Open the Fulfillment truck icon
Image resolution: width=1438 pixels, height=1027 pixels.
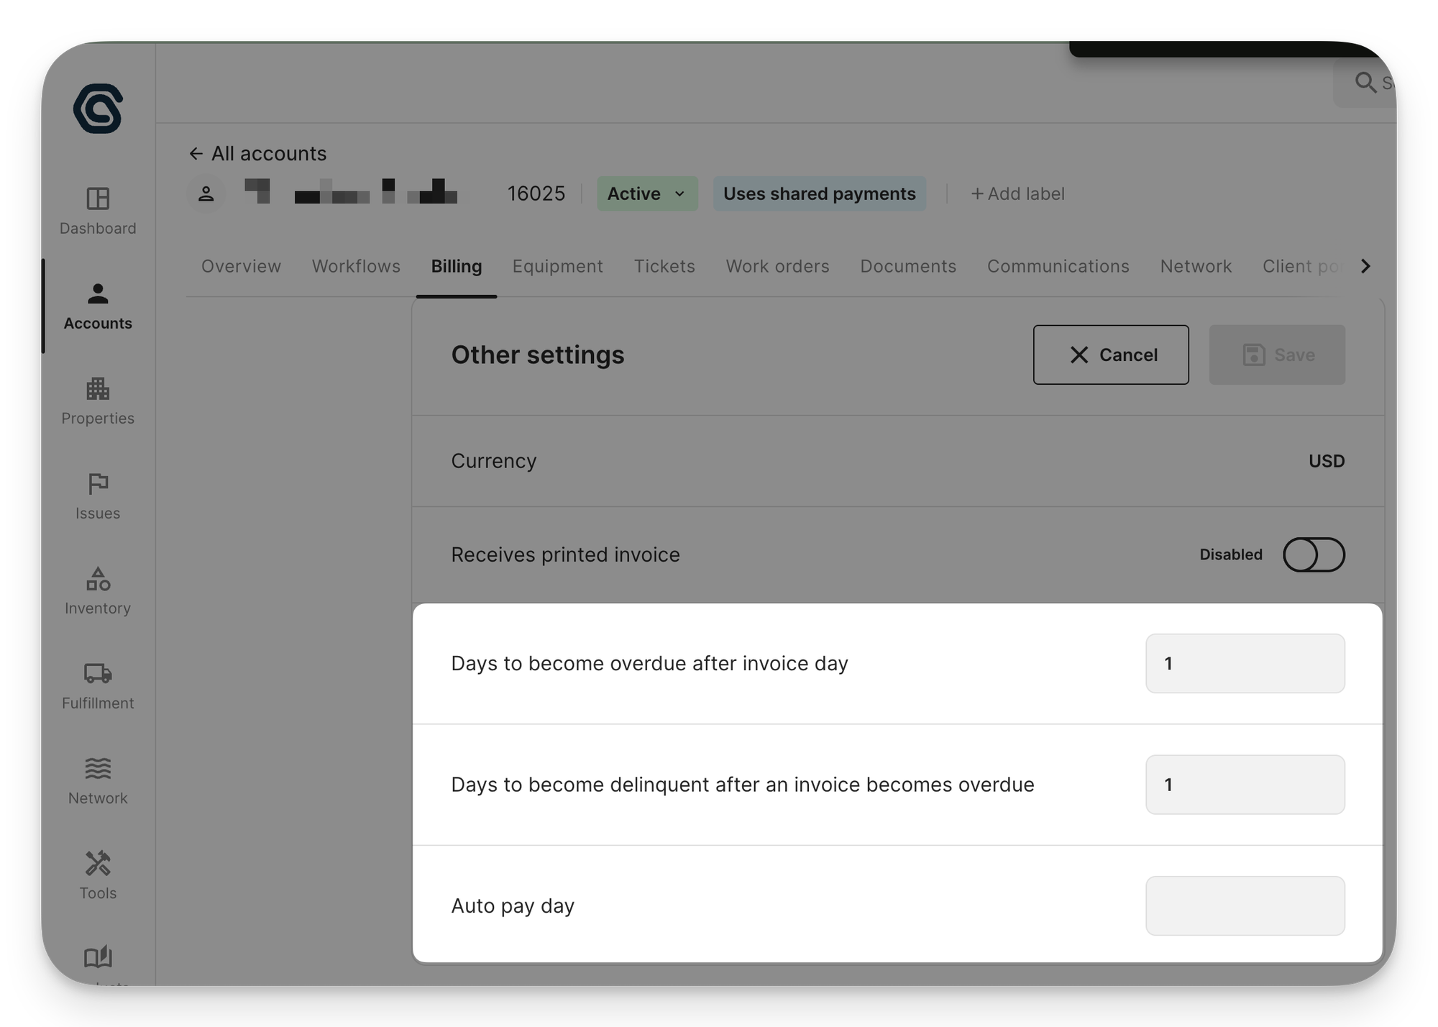pos(98,674)
